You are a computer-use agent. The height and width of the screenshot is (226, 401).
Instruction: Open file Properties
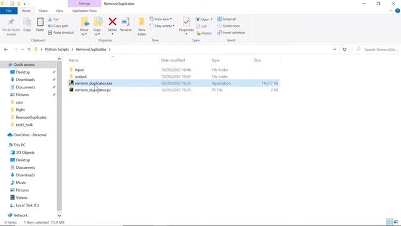tap(186, 26)
